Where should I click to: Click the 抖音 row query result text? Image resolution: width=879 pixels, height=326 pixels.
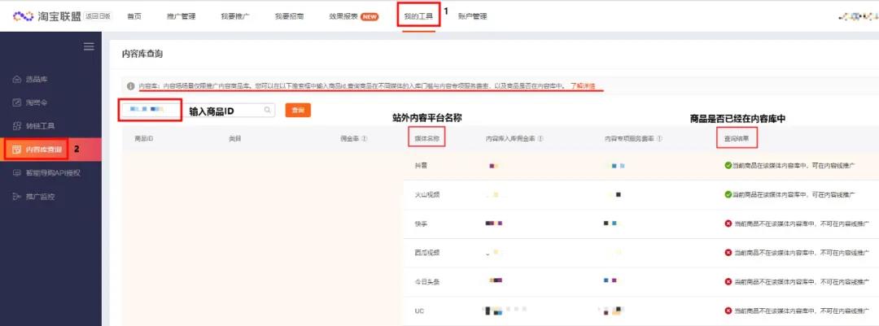tap(794, 165)
